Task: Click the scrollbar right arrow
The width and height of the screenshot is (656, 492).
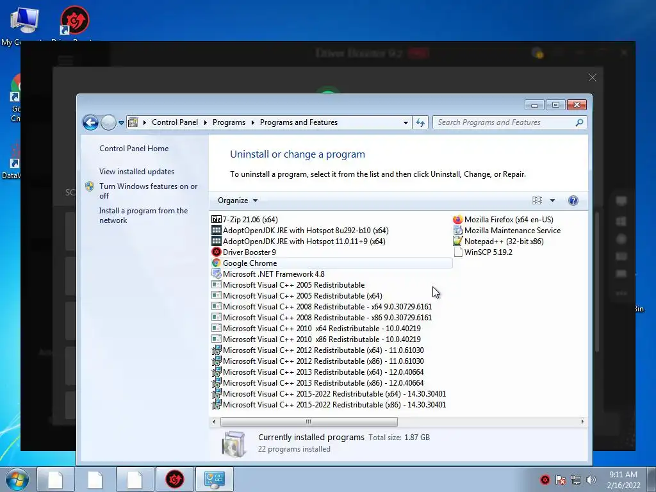Action: (x=582, y=422)
